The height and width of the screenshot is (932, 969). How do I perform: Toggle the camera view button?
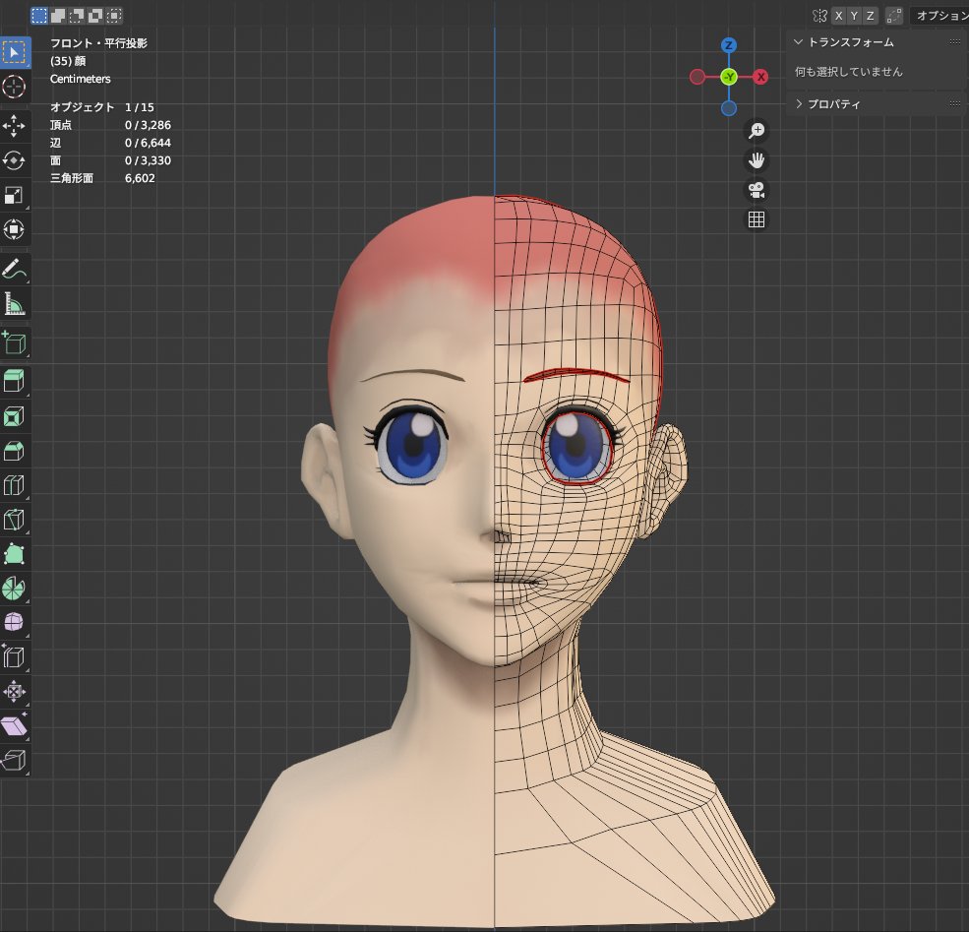click(x=757, y=190)
